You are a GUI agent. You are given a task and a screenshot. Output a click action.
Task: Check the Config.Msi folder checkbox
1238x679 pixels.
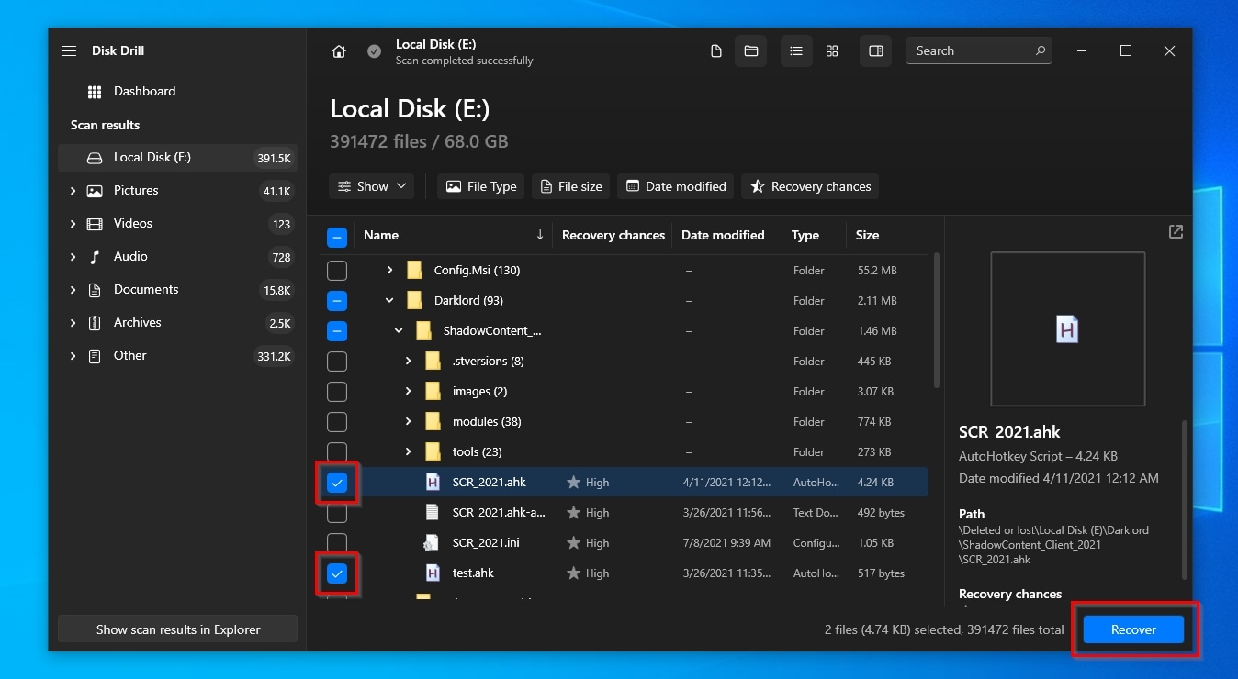337,271
